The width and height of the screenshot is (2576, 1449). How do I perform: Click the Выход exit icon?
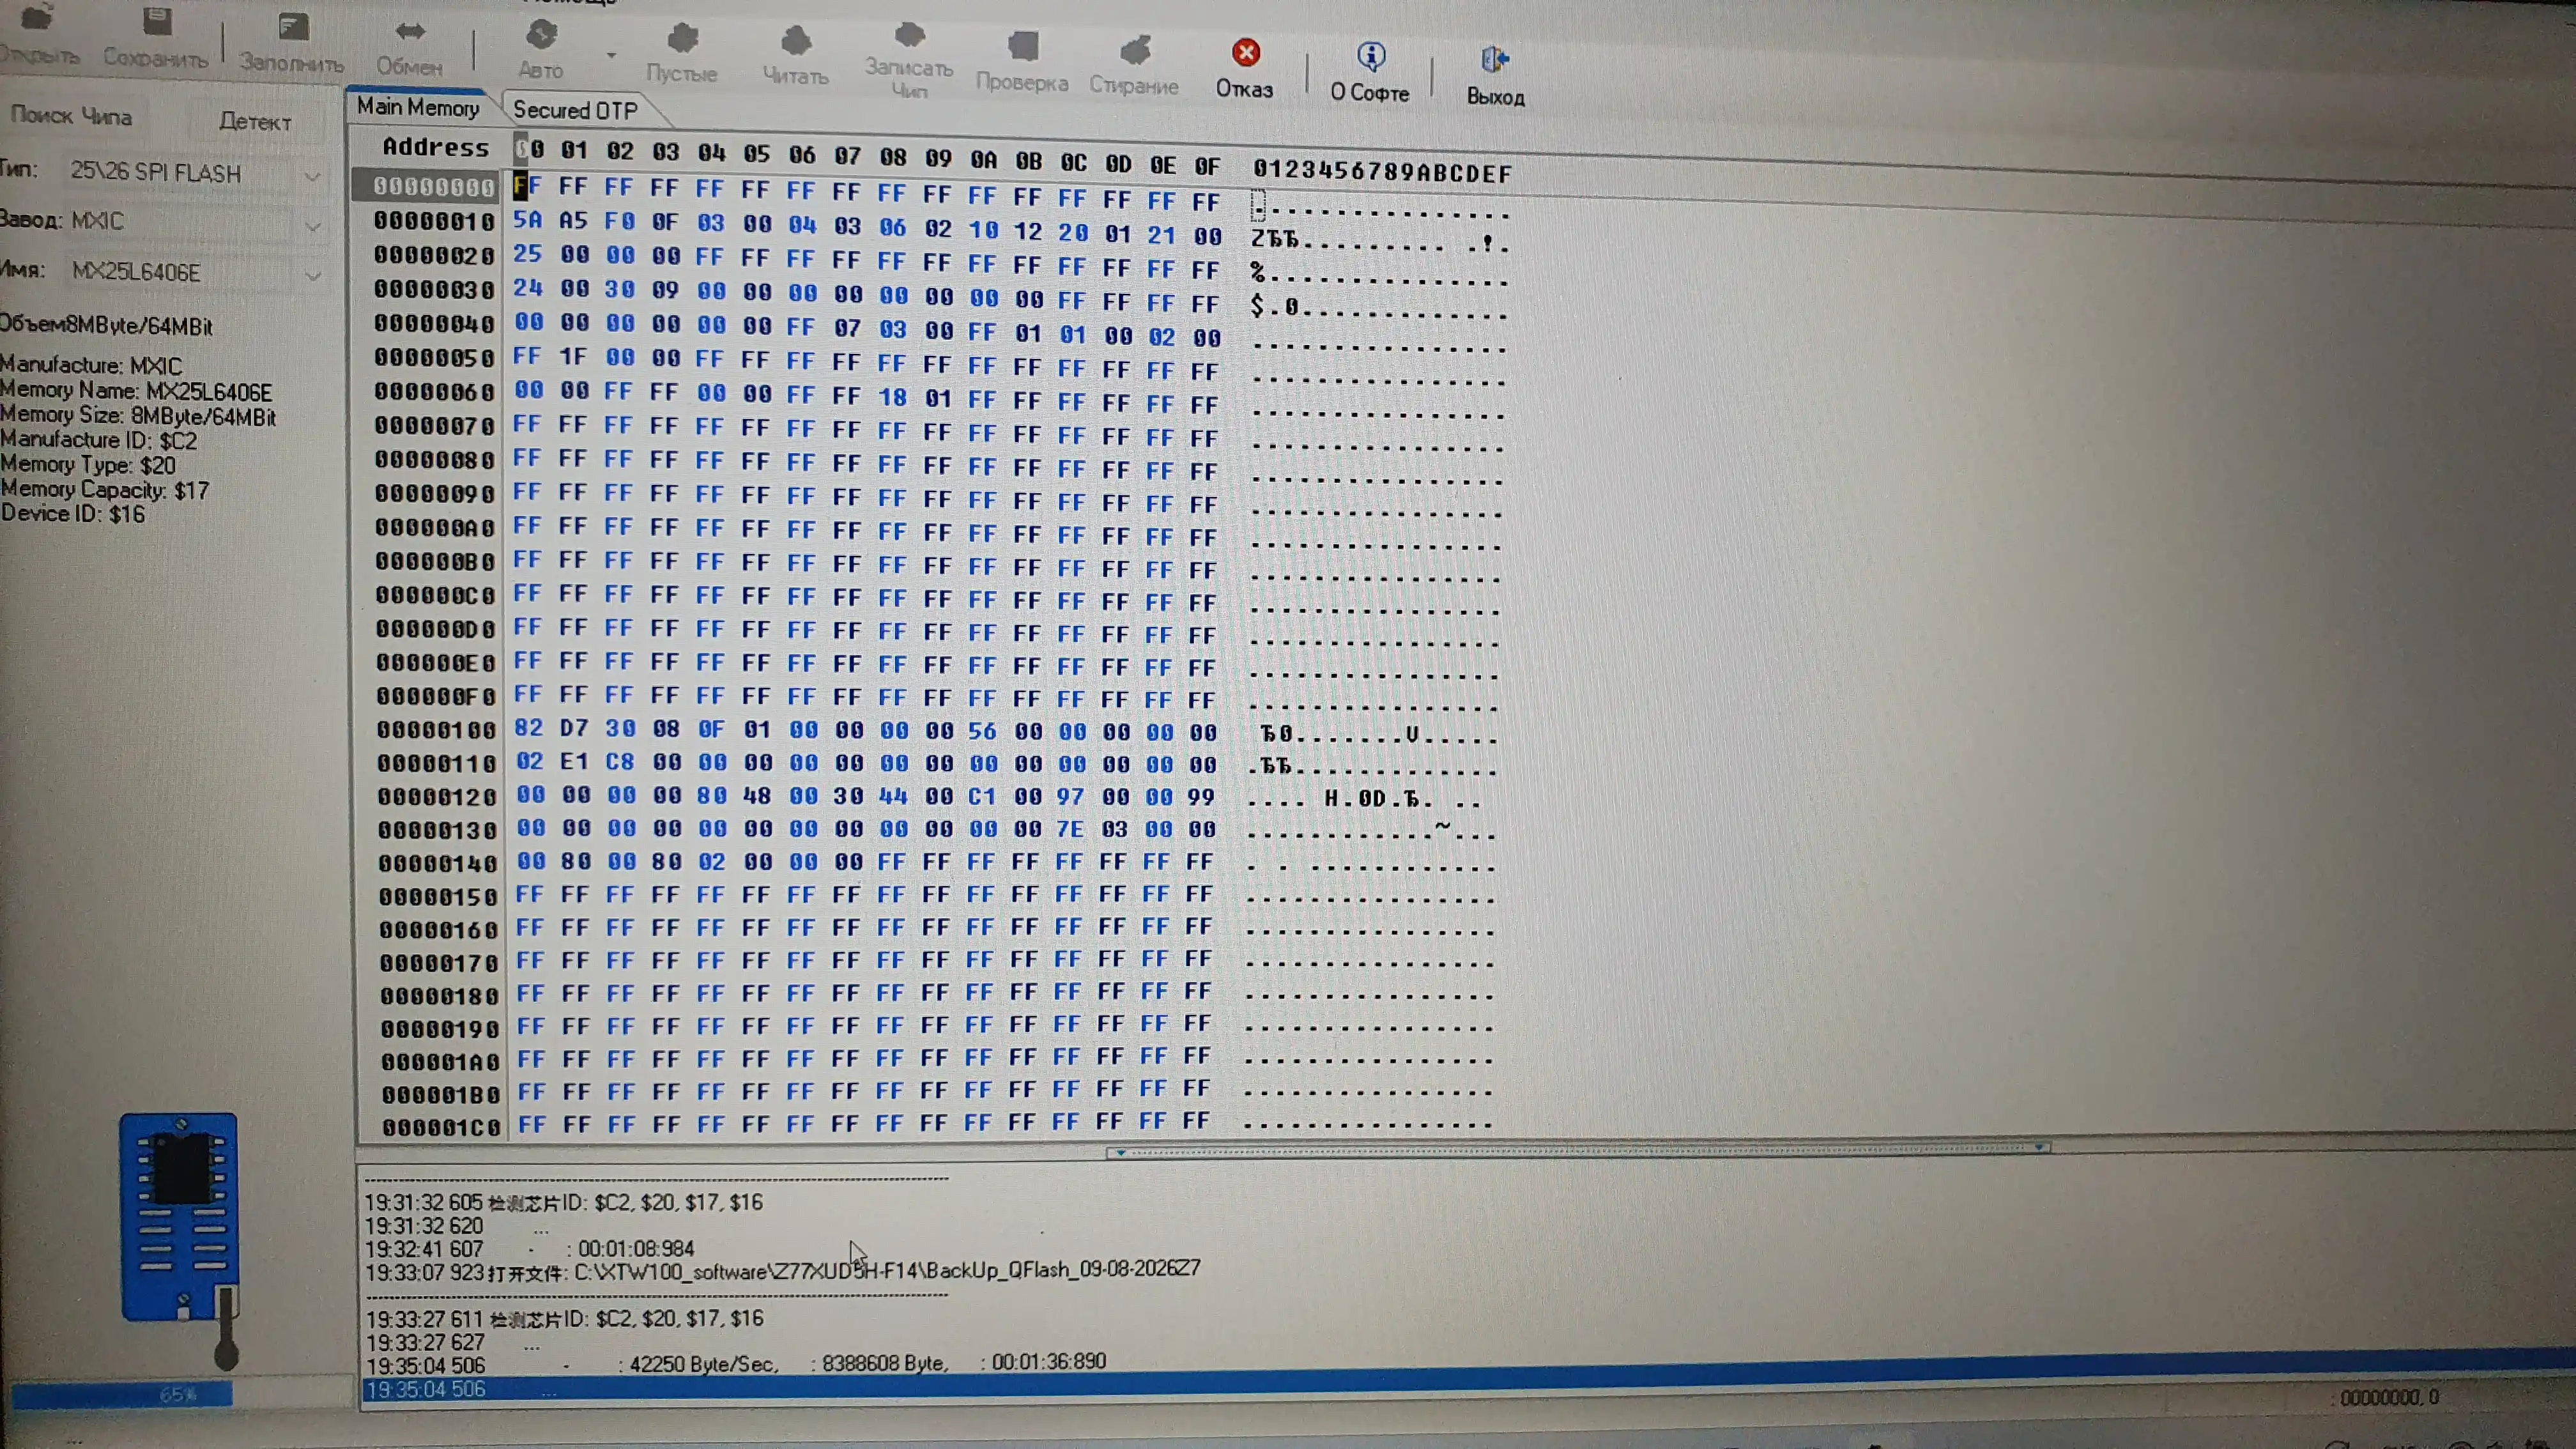tap(1495, 61)
